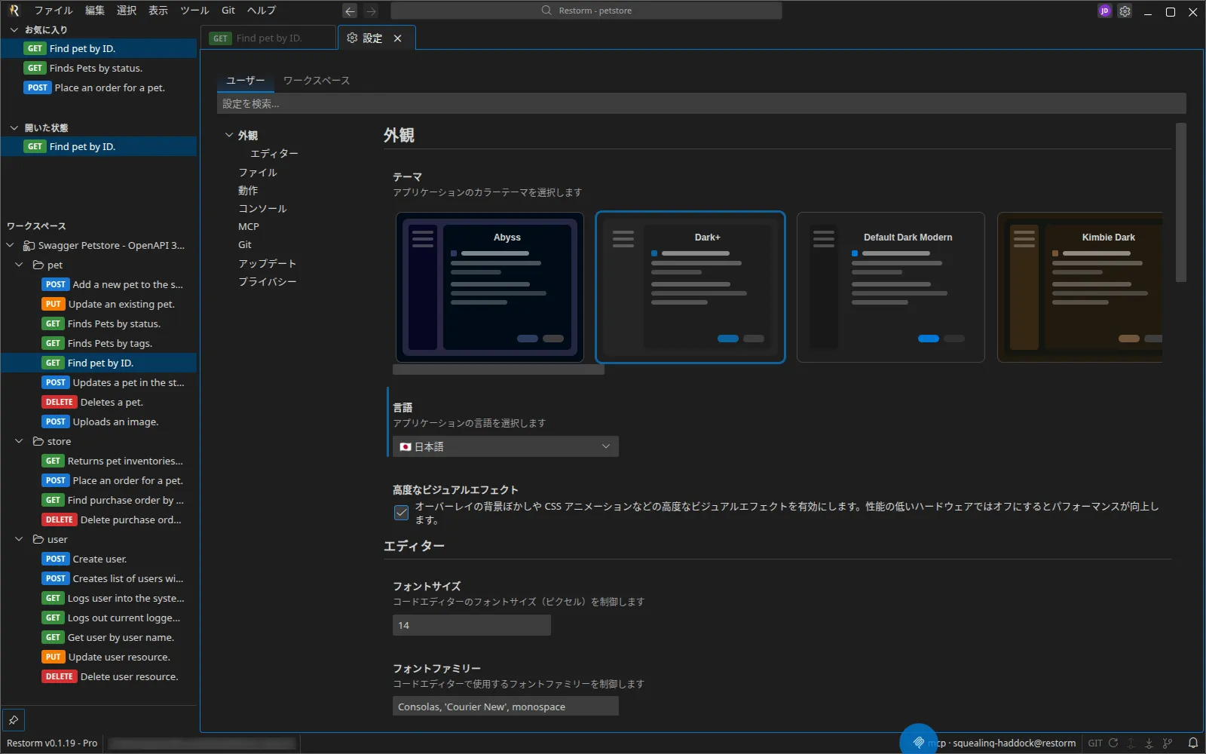Switch to the ワークスペース settings tab
This screenshot has height=754, width=1206.
[x=317, y=80]
